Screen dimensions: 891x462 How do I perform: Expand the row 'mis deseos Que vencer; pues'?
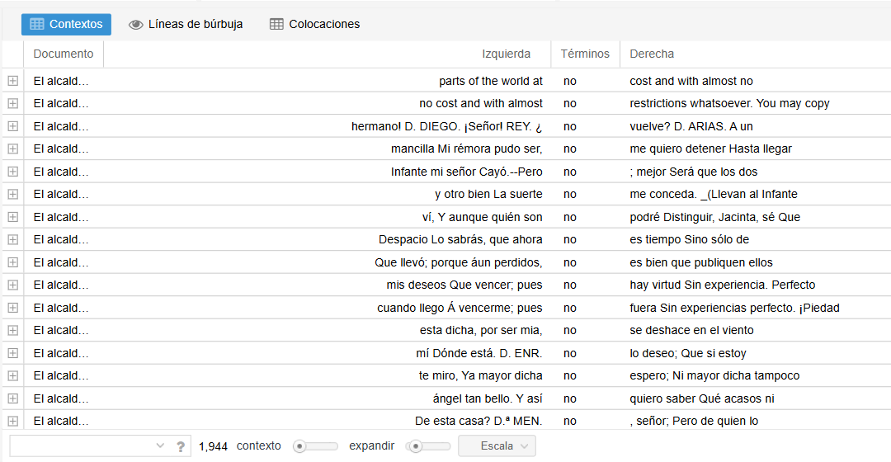[x=13, y=285]
